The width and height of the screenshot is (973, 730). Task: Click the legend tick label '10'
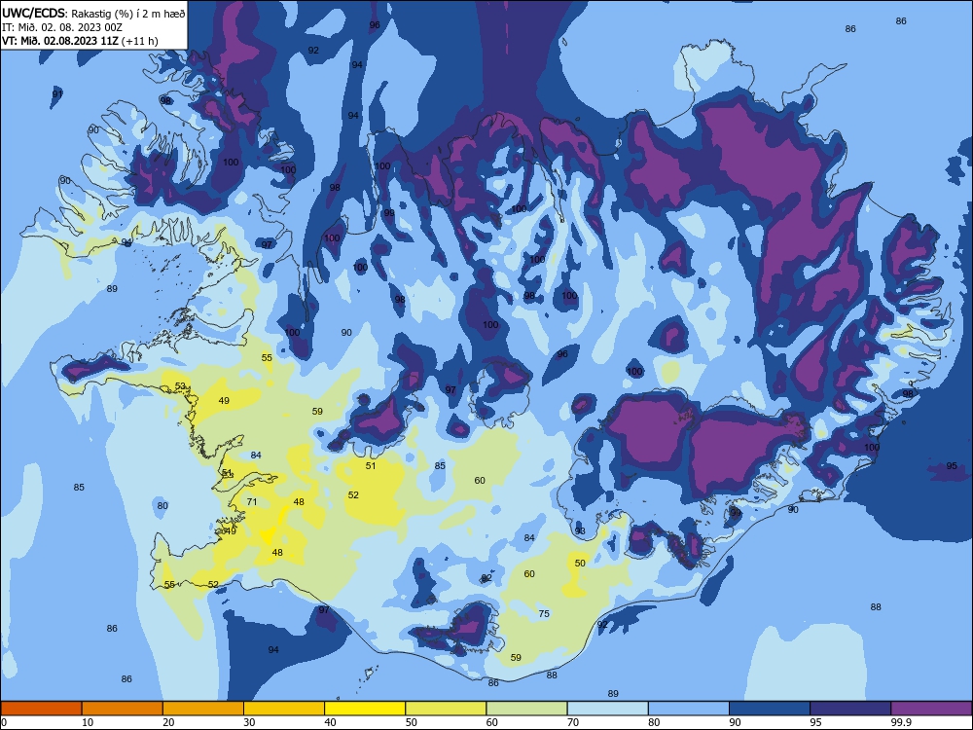tap(88, 722)
